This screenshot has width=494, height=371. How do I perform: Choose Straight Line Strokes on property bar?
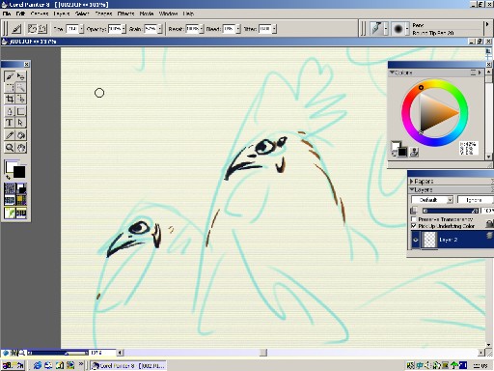click(42, 29)
